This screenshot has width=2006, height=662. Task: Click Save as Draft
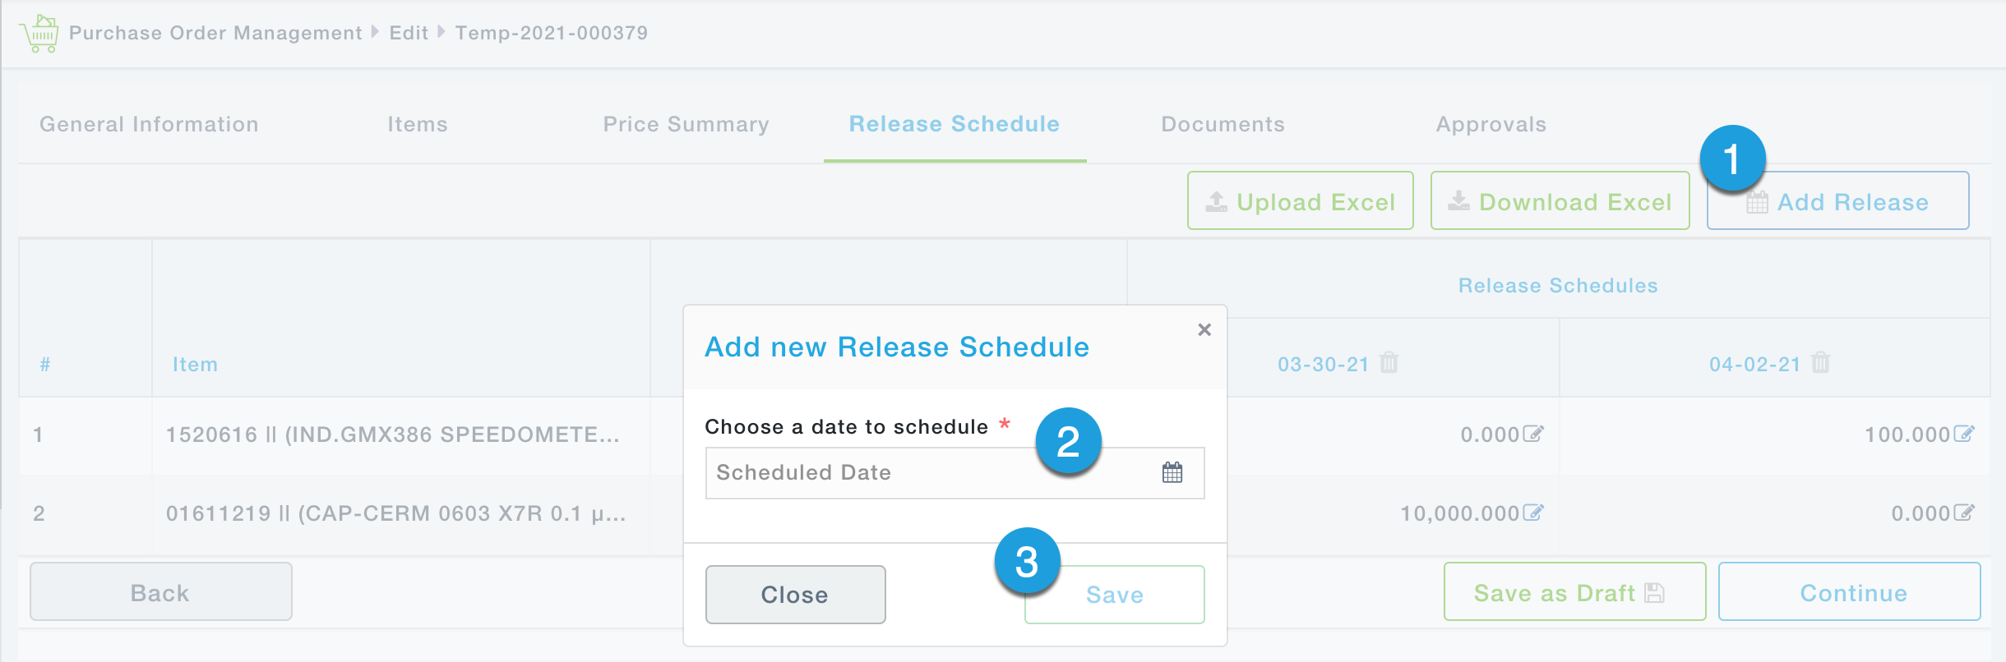coord(1574,592)
